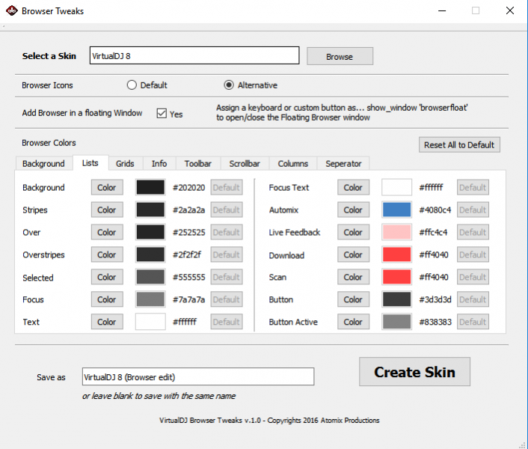
Task: Click Color button for Button row
Action: (x=353, y=299)
